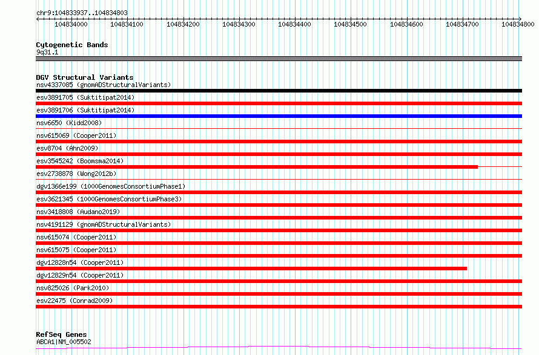The image size is (539, 355).
Task: Click the blue esv3891706 variant bar
Action: (x=279, y=116)
